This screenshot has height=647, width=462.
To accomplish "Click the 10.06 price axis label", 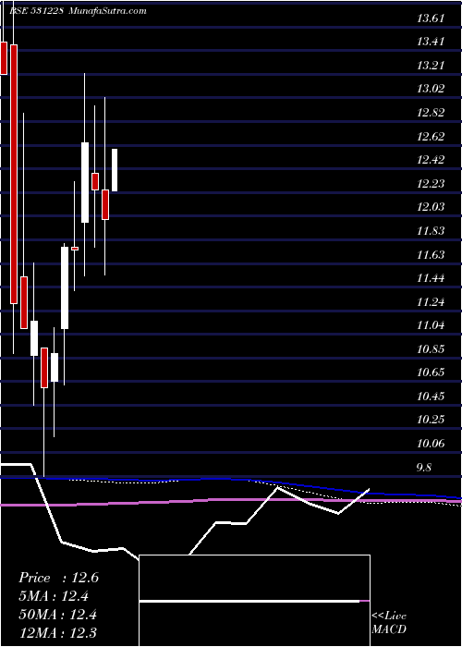I will pos(431,444).
